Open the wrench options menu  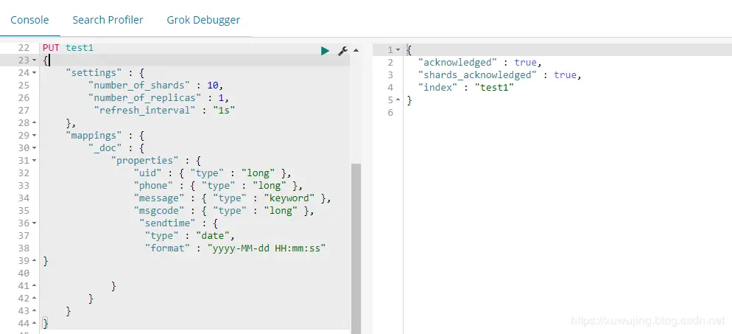click(x=342, y=51)
